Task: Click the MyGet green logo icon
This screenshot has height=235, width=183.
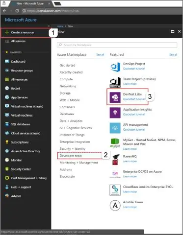Action: 115,143
